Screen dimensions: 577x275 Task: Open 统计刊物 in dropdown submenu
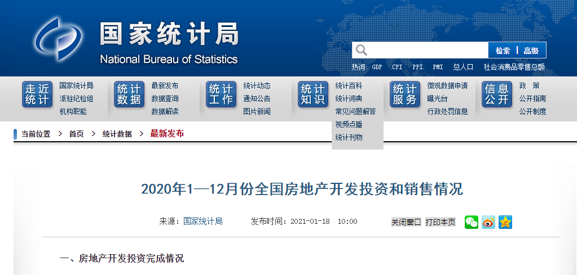[349, 137]
